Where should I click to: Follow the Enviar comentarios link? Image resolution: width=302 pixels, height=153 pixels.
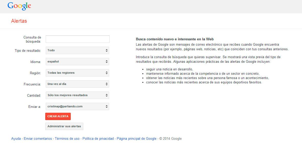point(38,139)
